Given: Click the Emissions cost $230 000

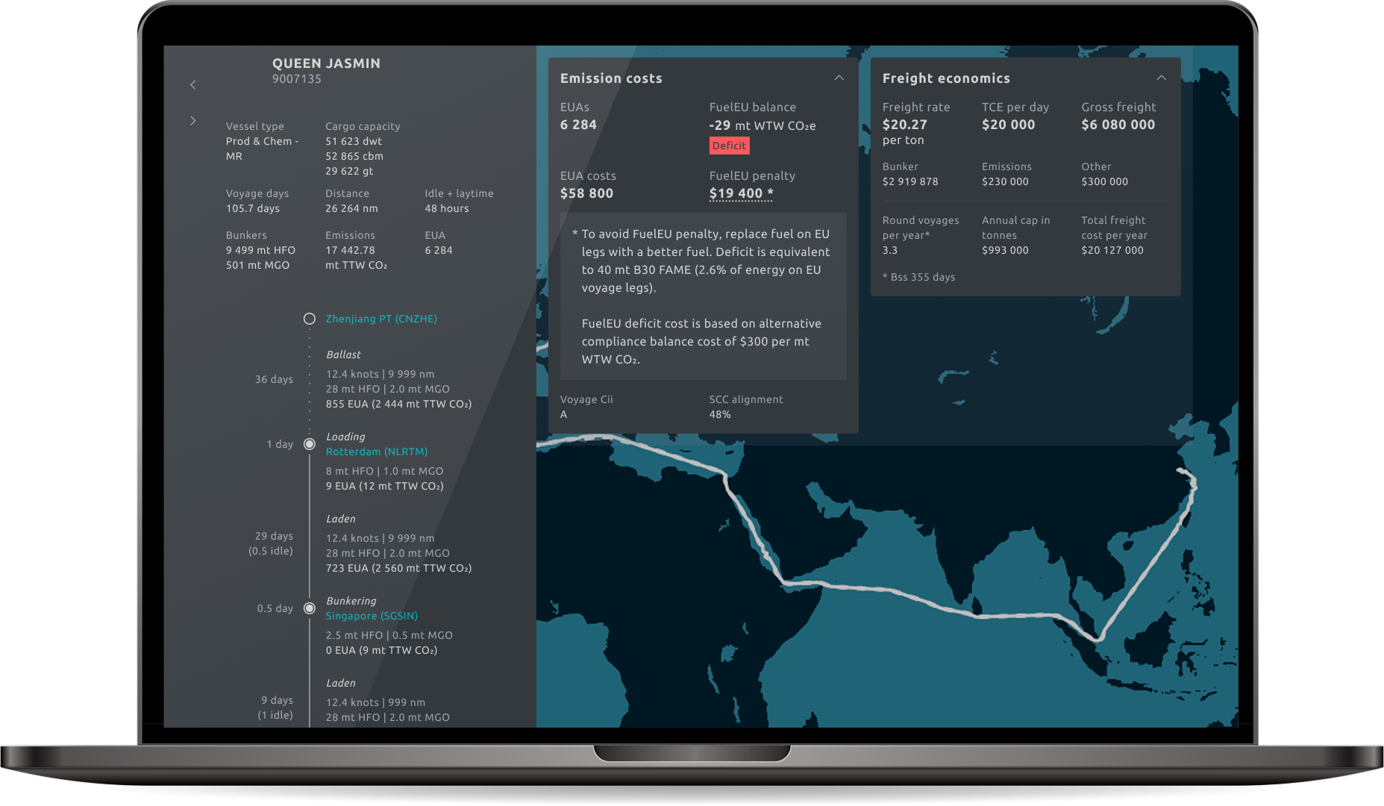Looking at the screenshot, I should click(1005, 181).
